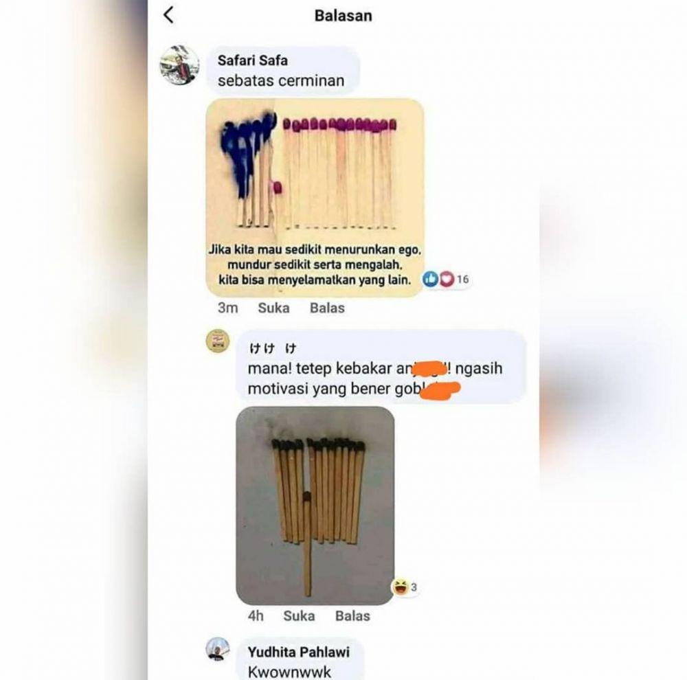Click Suka under Safari Safa's comment
687x680 pixels.
(x=273, y=308)
